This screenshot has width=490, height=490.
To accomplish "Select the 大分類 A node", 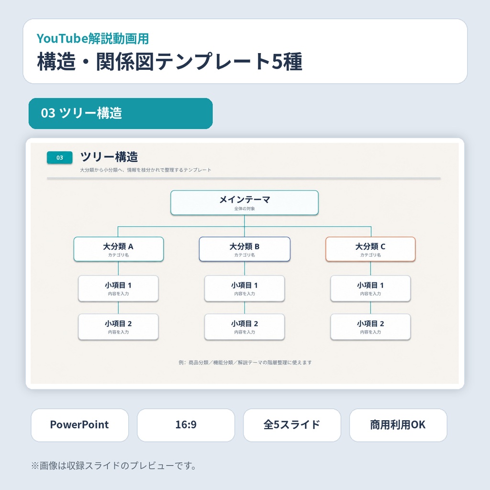I will pos(119,249).
